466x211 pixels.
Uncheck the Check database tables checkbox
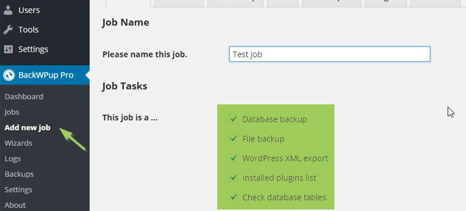(234, 197)
